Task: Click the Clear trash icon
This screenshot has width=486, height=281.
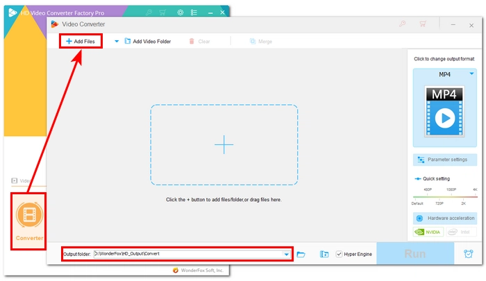Action: pyautogui.click(x=192, y=41)
